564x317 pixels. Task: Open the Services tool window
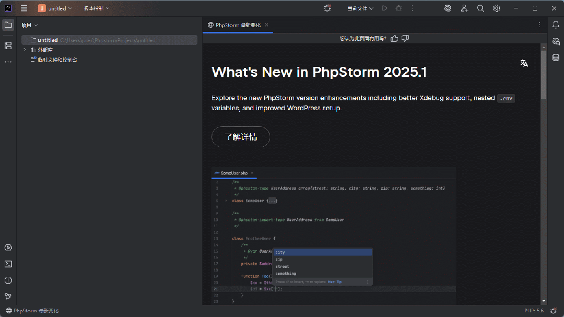pyautogui.click(x=8, y=248)
